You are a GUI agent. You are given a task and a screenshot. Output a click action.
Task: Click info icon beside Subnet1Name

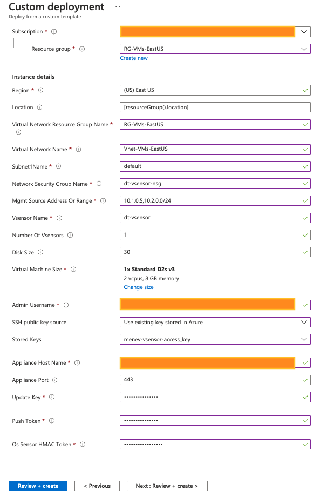[x=59, y=166]
